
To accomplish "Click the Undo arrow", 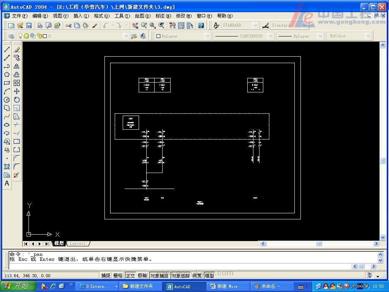I will click(106, 25).
